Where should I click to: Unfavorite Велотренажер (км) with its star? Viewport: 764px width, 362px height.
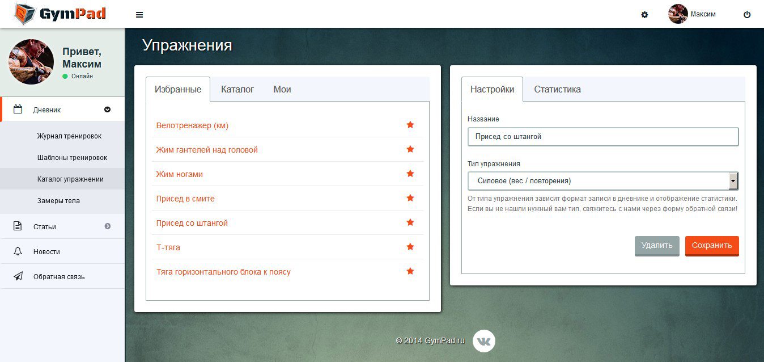pyautogui.click(x=410, y=125)
